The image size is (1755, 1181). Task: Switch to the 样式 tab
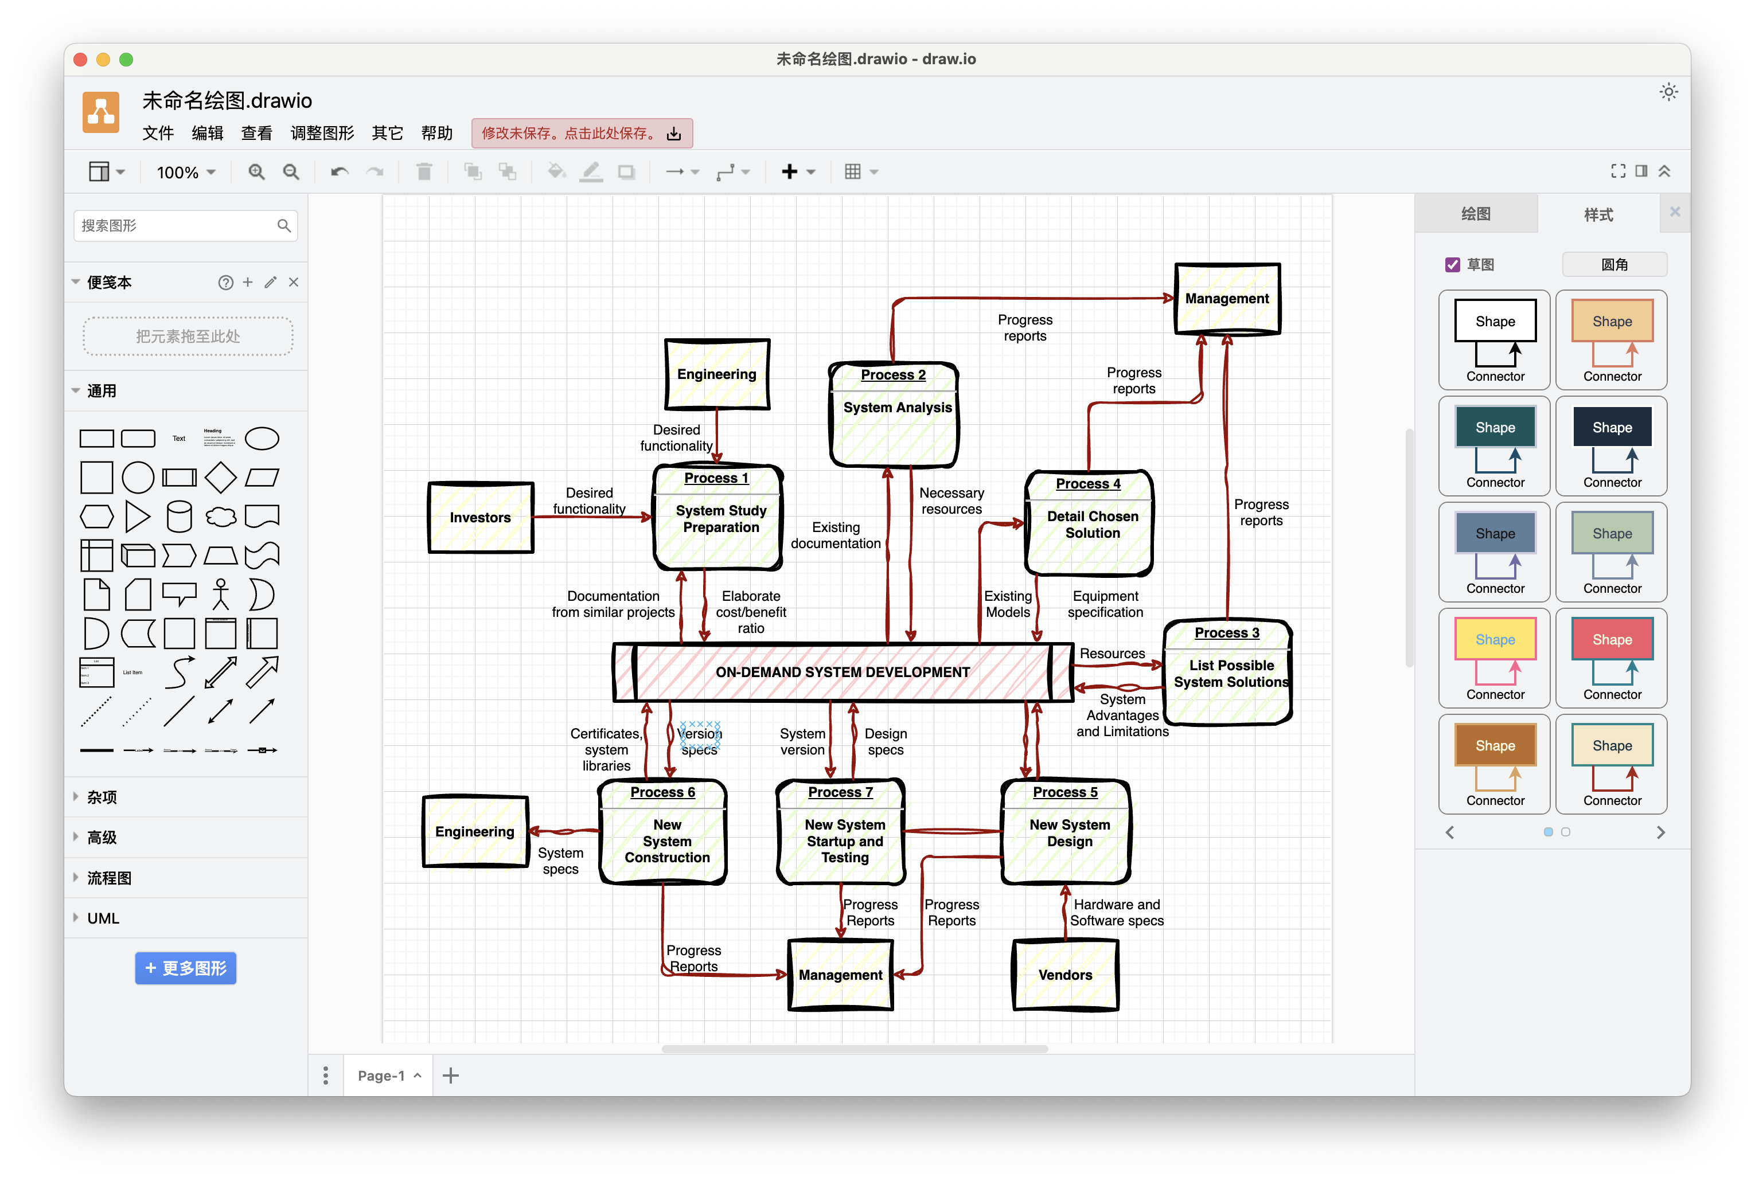(x=1598, y=214)
